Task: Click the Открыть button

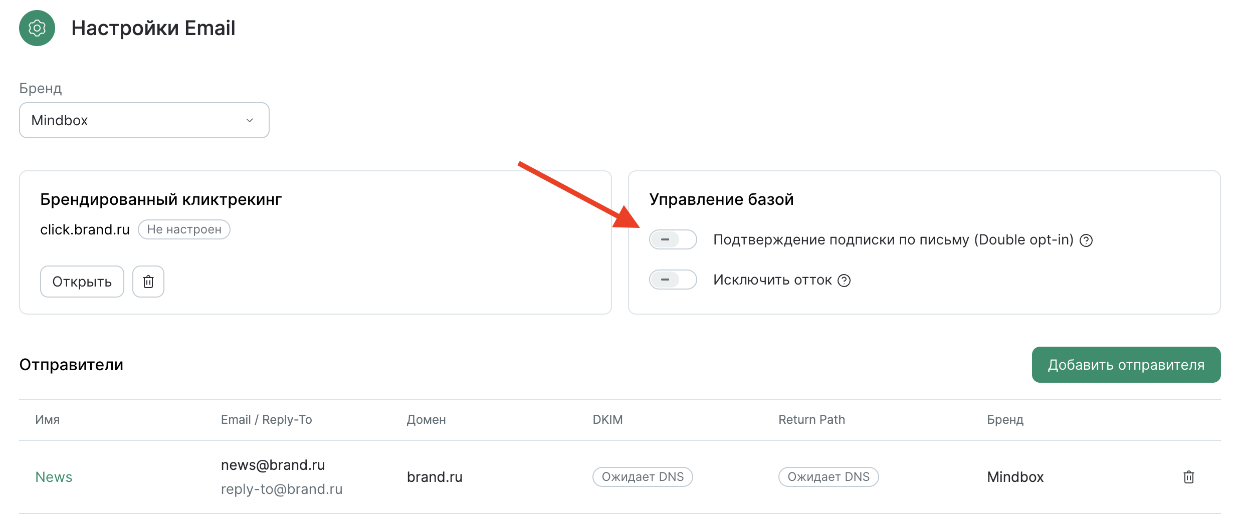Action: tap(82, 282)
